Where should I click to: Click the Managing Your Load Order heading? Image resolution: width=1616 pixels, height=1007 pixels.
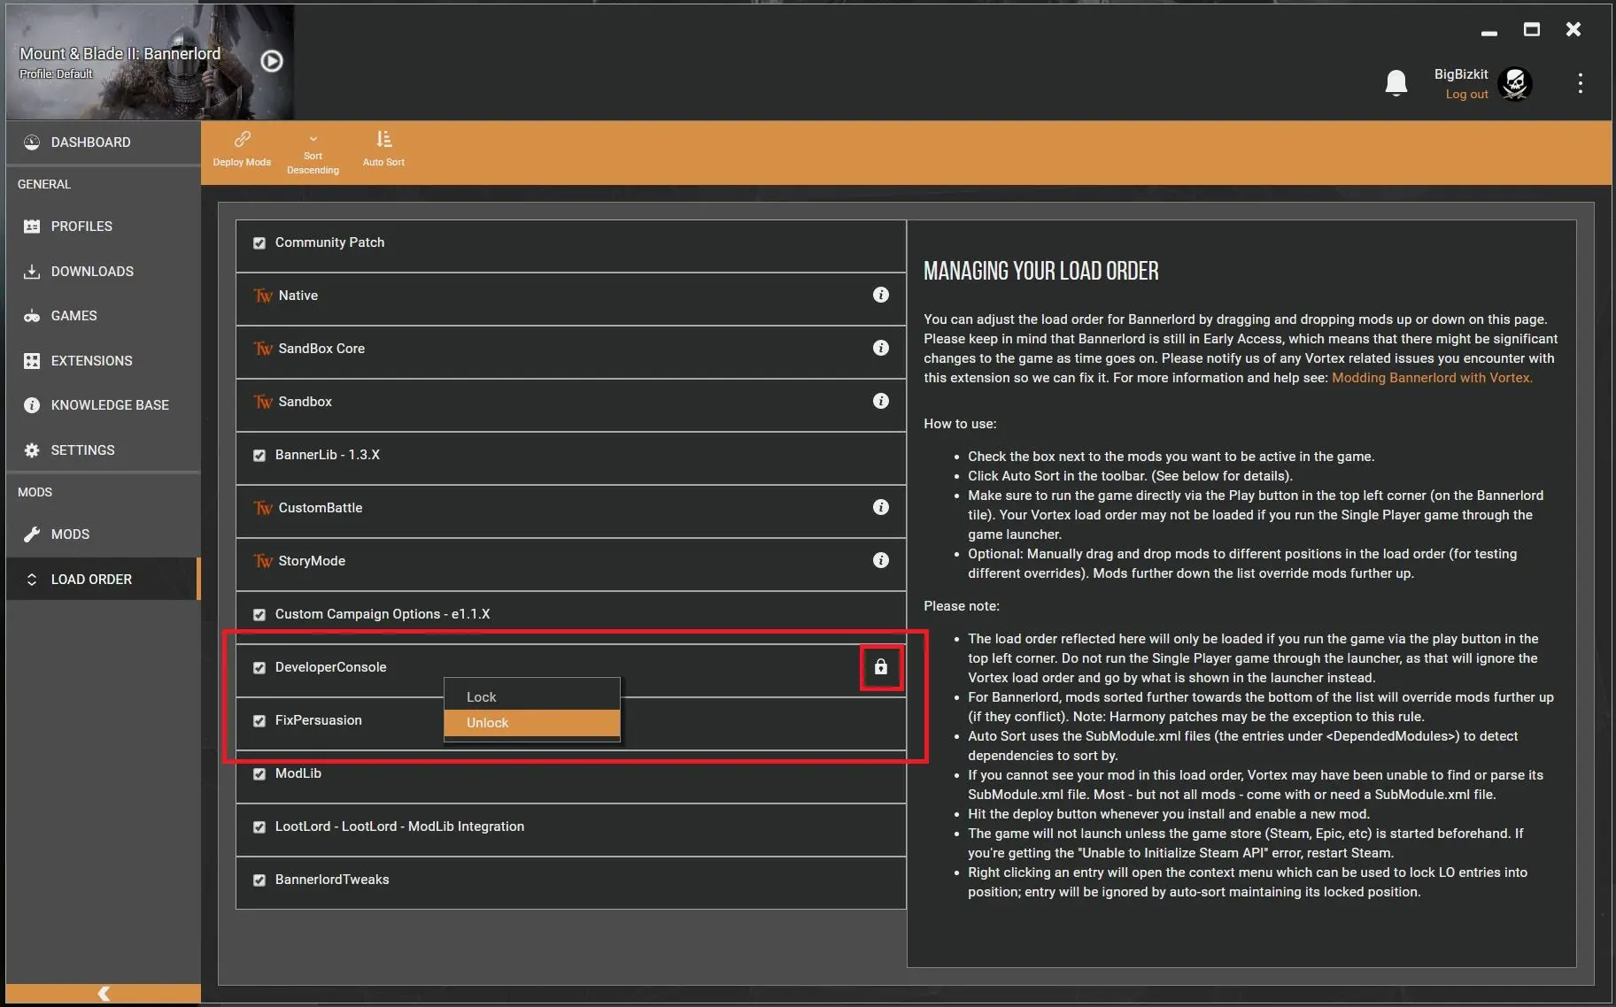point(1040,271)
